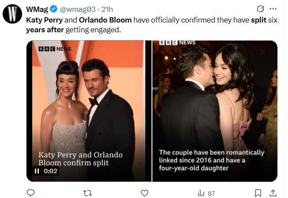View post analytics showing 87 views

(x=206, y=193)
